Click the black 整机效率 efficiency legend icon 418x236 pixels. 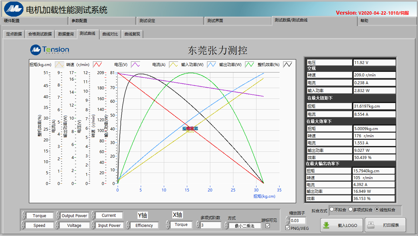(288, 64)
